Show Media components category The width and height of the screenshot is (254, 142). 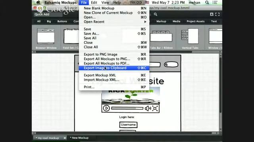click(176, 21)
